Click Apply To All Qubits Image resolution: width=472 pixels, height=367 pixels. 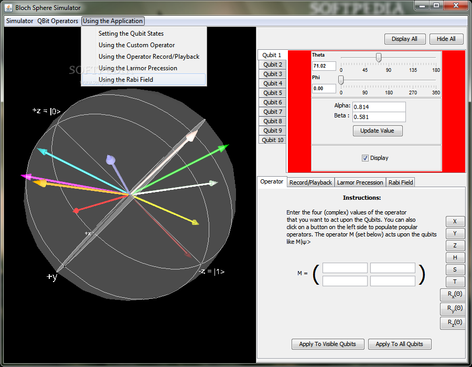400,344
